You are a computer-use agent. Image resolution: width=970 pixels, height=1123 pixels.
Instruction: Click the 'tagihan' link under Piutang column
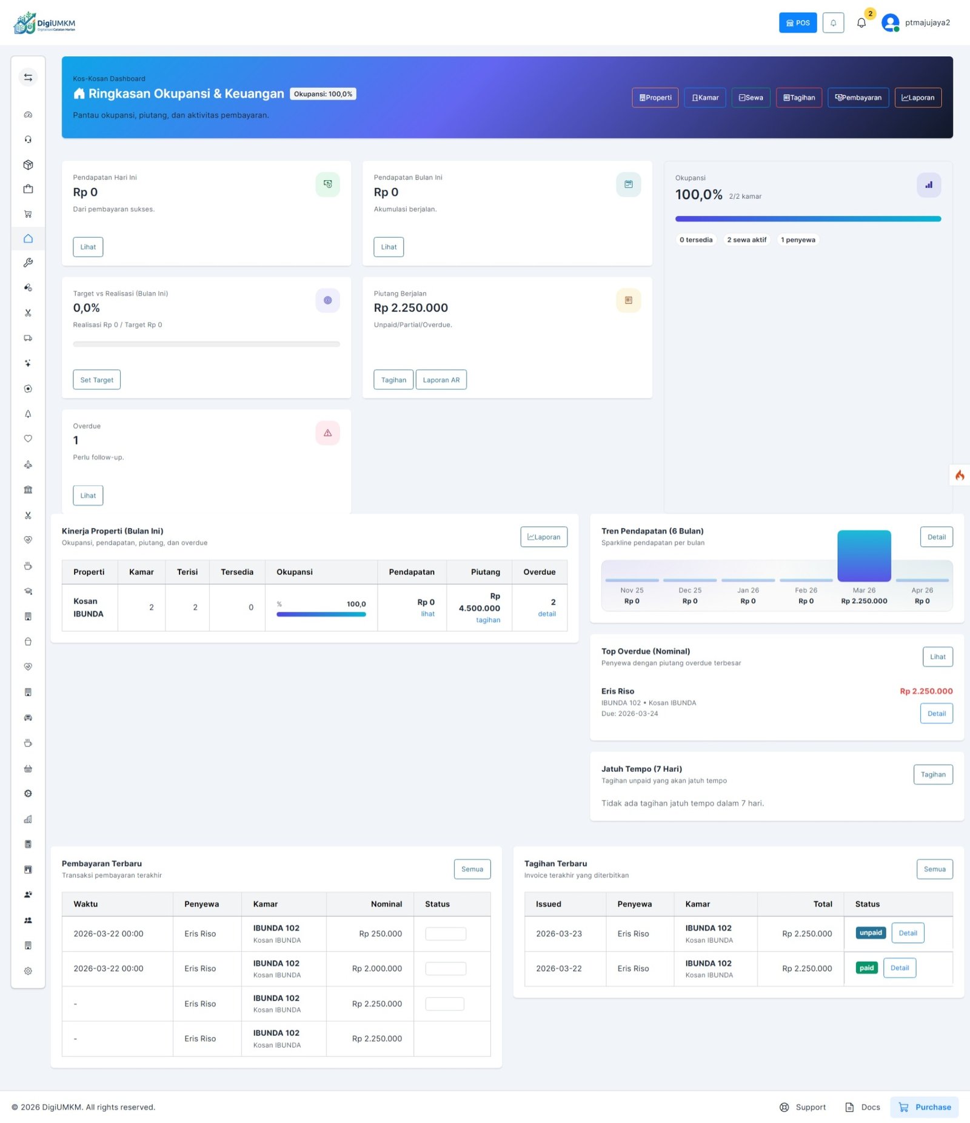click(487, 620)
